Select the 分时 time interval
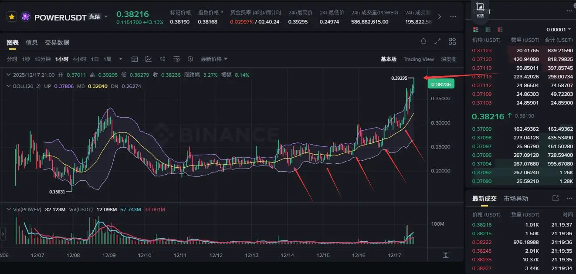The width and height of the screenshot is (576, 274). coord(12,59)
